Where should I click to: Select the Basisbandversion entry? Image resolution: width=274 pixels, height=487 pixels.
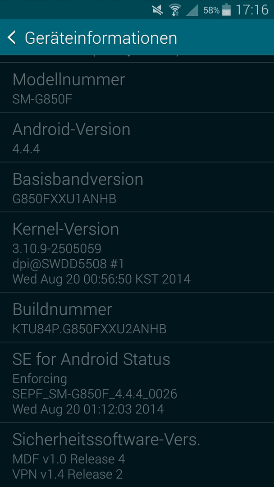(x=137, y=187)
